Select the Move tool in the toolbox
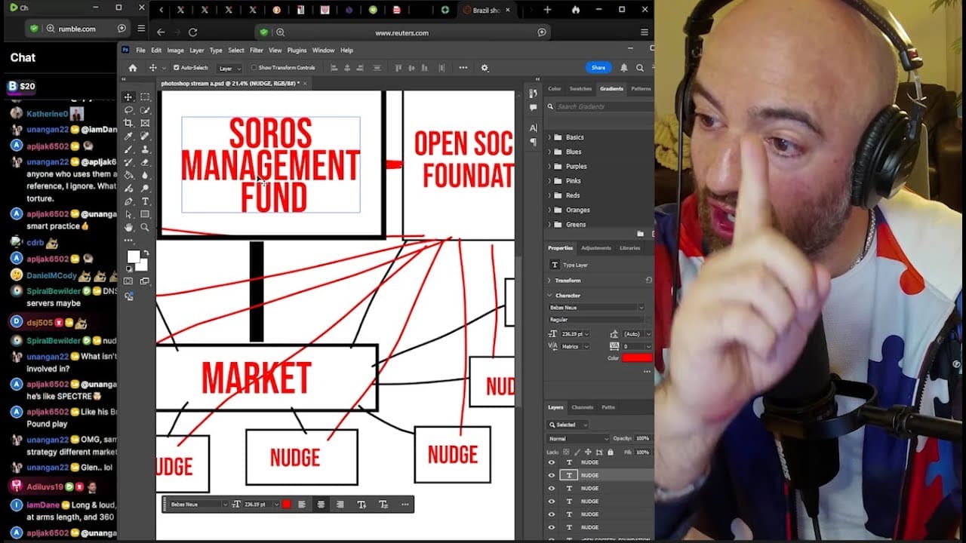Screen dimensions: 966x543 128,97
